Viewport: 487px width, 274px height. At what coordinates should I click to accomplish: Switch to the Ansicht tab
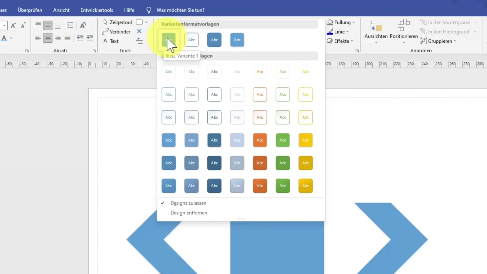(61, 10)
